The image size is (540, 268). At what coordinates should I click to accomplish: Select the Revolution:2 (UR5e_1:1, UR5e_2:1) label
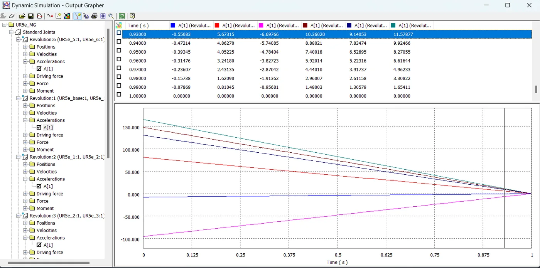(67, 157)
